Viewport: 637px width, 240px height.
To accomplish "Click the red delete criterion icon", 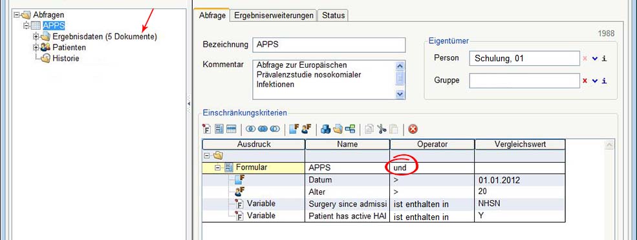I will tap(413, 129).
